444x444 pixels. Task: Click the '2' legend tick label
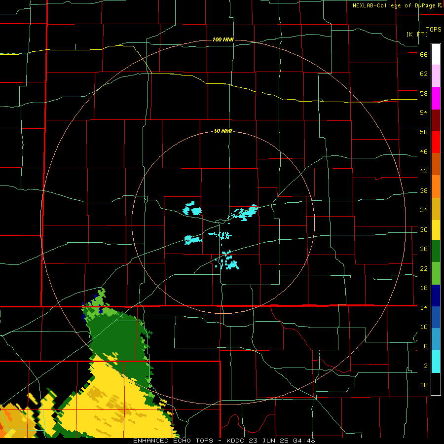[426, 366]
